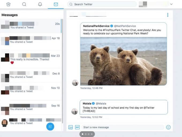182x137 pixels.
Task: Click timestamp Yesterday, 12:52 PM
Action: (x=91, y=117)
